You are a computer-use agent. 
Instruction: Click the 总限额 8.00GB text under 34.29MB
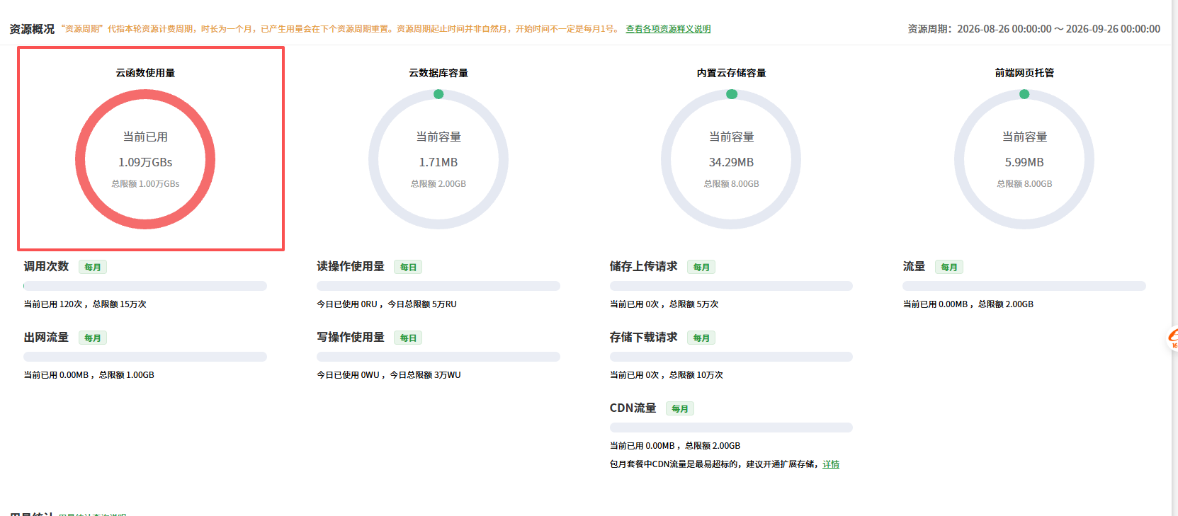pos(731,184)
